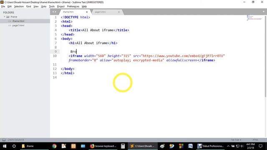Select the Sublime Text taskbar button

click(143, 146)
